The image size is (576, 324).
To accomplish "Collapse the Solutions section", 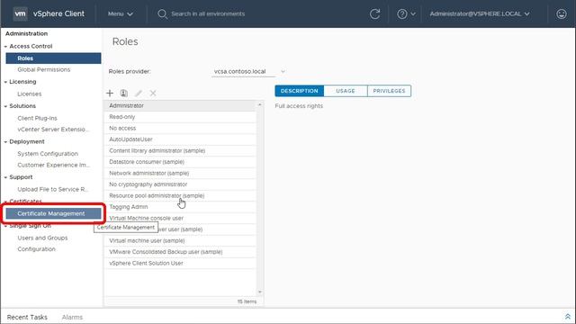I will (5, 106).
